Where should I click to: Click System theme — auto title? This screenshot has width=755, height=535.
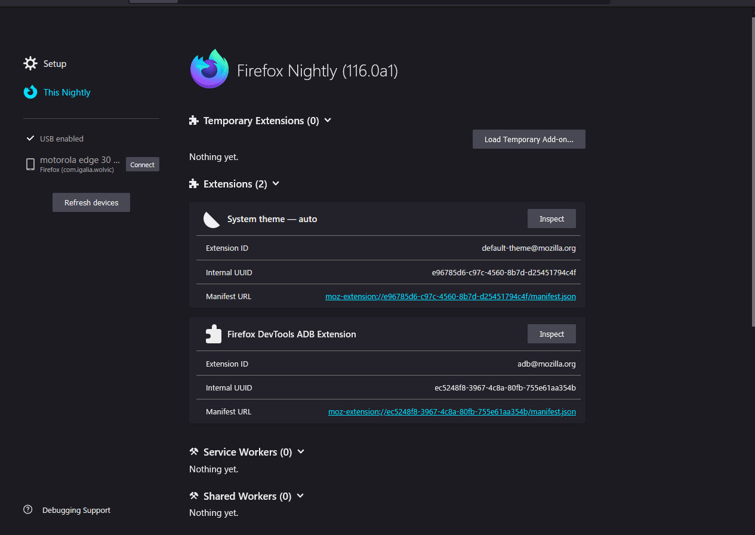pos(272,219)
